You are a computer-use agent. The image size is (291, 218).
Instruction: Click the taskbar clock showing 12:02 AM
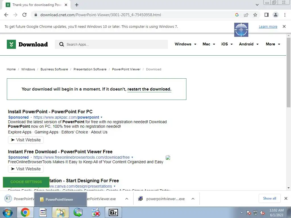point(276,213)
